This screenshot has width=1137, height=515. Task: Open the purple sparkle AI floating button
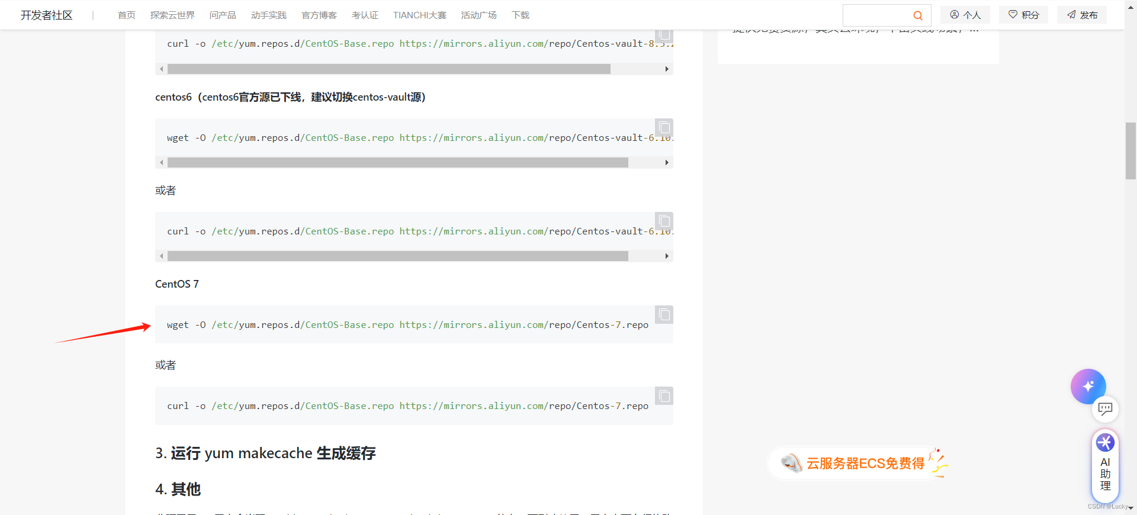tap(1088, 386)
